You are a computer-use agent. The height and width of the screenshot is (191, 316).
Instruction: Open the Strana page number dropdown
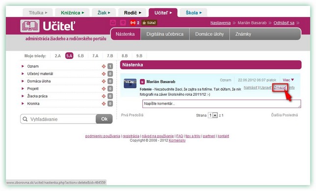click(x=212, y=115)
